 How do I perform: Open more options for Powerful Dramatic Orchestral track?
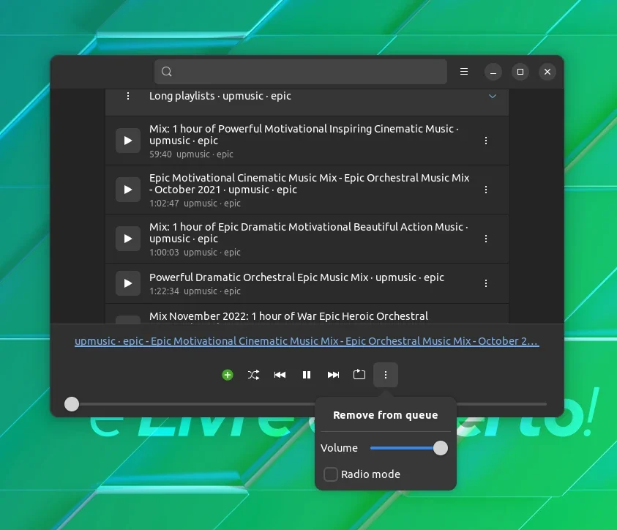pyautogui.click(x=486, y=283)
